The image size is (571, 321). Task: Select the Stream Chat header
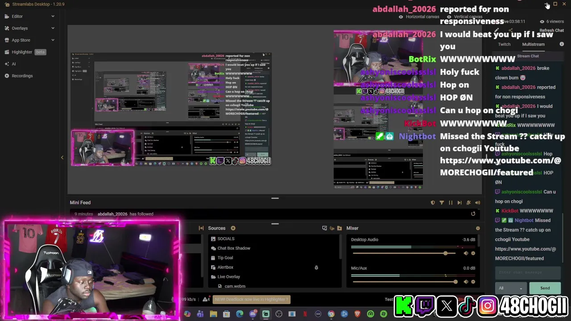(528, 56)
